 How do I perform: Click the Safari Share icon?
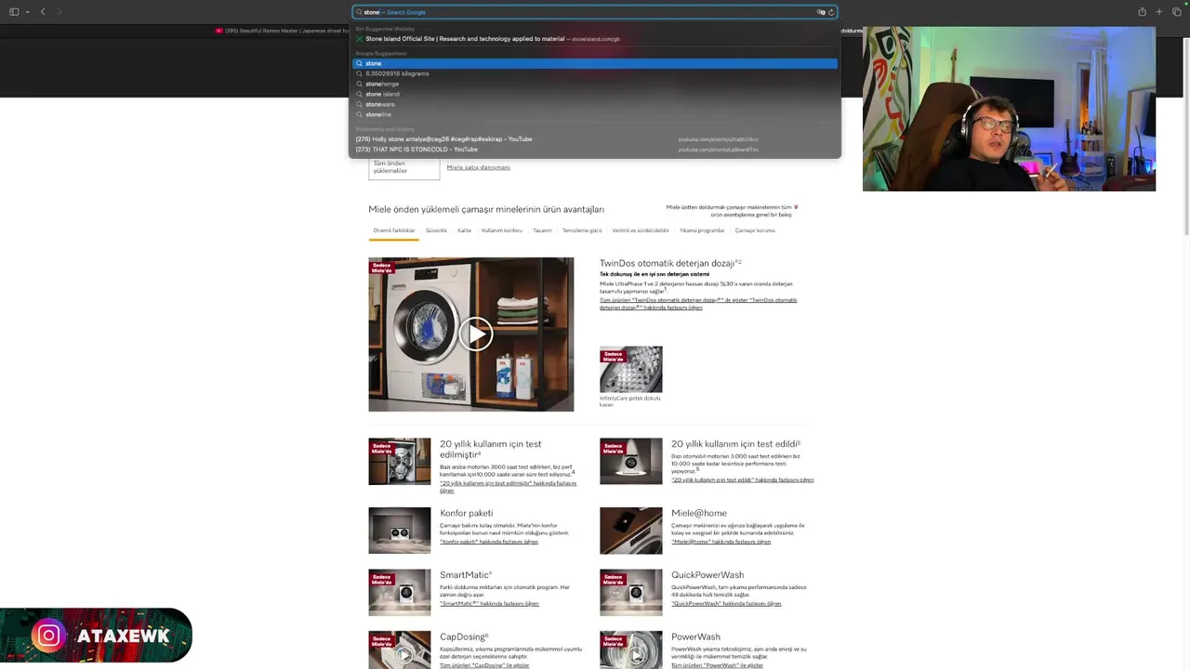(x=1142, y=12)
